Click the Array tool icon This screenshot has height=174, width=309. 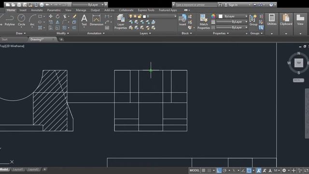pos(65,28)
